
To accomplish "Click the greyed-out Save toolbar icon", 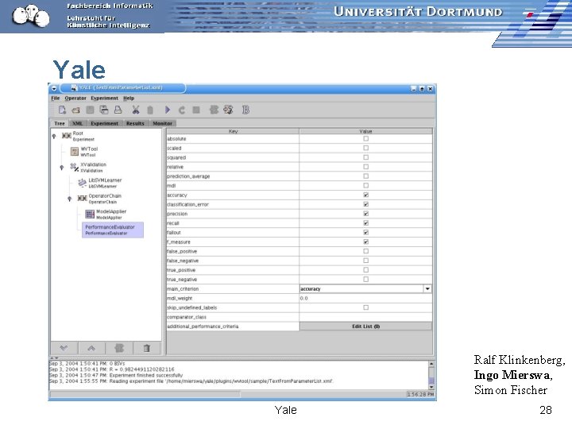I will tap(90, 110).
